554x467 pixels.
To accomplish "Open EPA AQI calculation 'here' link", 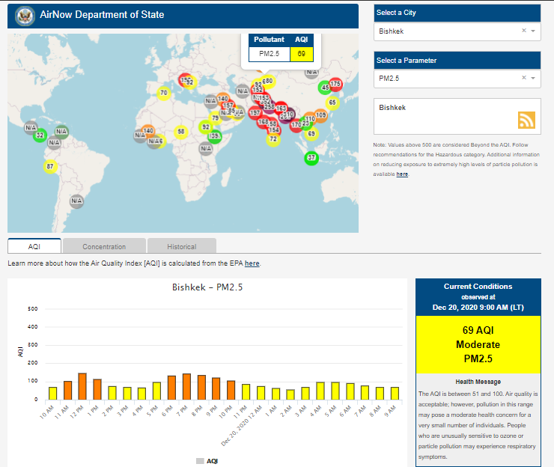I will click(x=252, y=263).
